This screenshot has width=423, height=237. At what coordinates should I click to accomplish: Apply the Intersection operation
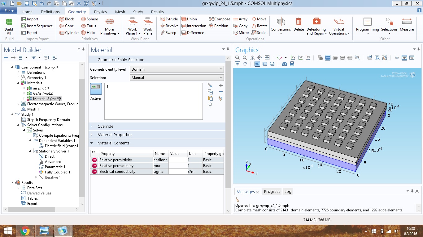(194, 26)
